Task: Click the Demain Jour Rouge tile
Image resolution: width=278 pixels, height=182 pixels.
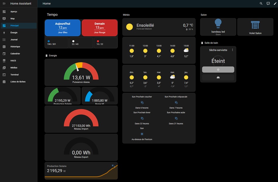Action: pos(99,28)
